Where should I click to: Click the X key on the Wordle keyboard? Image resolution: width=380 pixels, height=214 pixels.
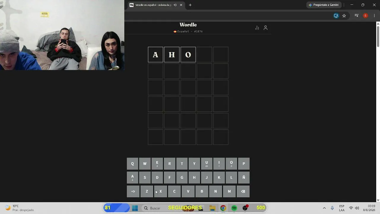point(161,191)
